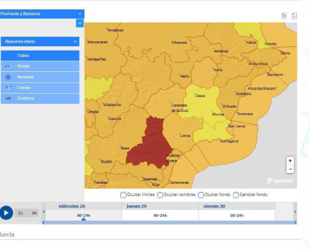Image resolution: width=310 pixels, height=250 pixels.
Task: Select the jueves 29 00-24h period
Action: pyautogui.click(x=160, y=216)
